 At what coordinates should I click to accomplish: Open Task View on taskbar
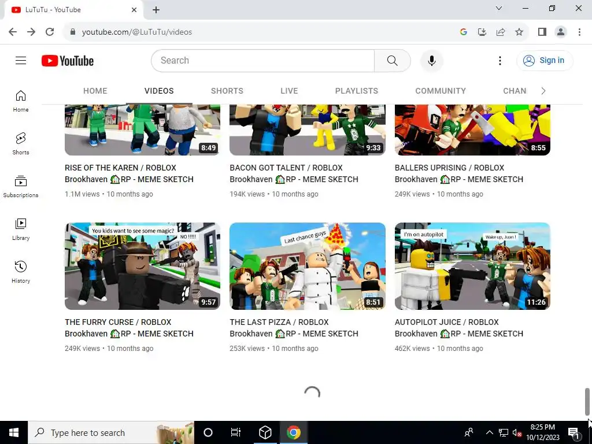(236, 432)
